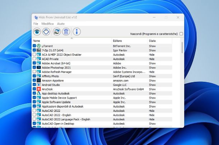The height and width of the screenshot is (145, 219).
Task: Click the info toolbar icon
Action: click(77, 31)
